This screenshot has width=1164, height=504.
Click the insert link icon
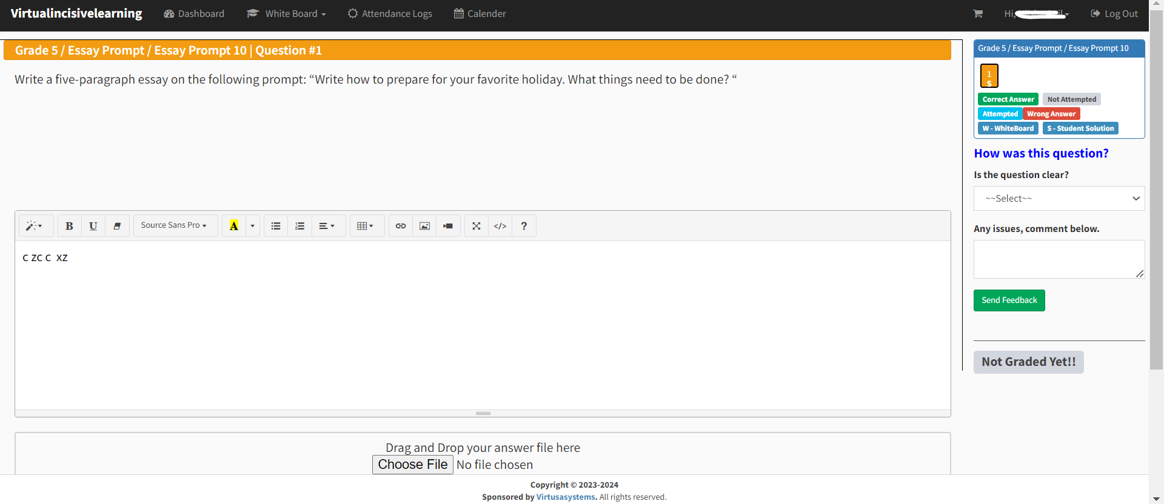[x=401, y=226]
